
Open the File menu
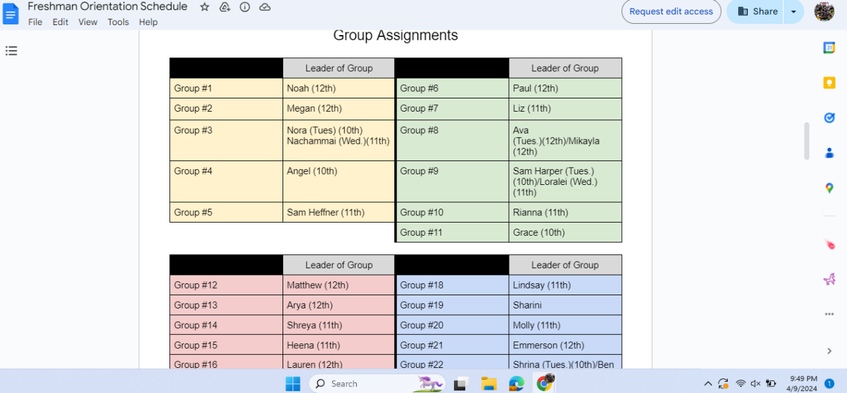click(35, 22)
